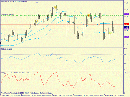This screenshot has height=97, width=130.
Task: Click the 'RSI(14) 49.1362' indicator label
Action: [7, 49]
